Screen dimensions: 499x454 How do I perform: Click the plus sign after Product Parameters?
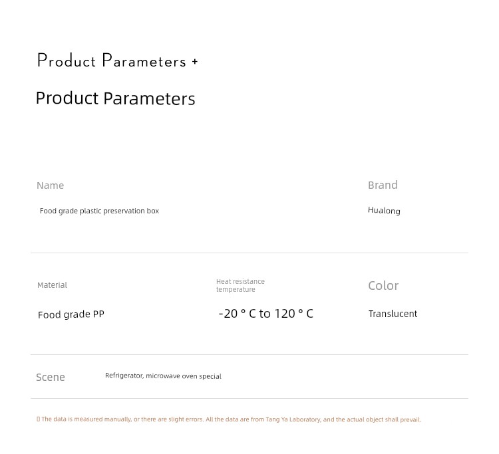click(195, 62)
